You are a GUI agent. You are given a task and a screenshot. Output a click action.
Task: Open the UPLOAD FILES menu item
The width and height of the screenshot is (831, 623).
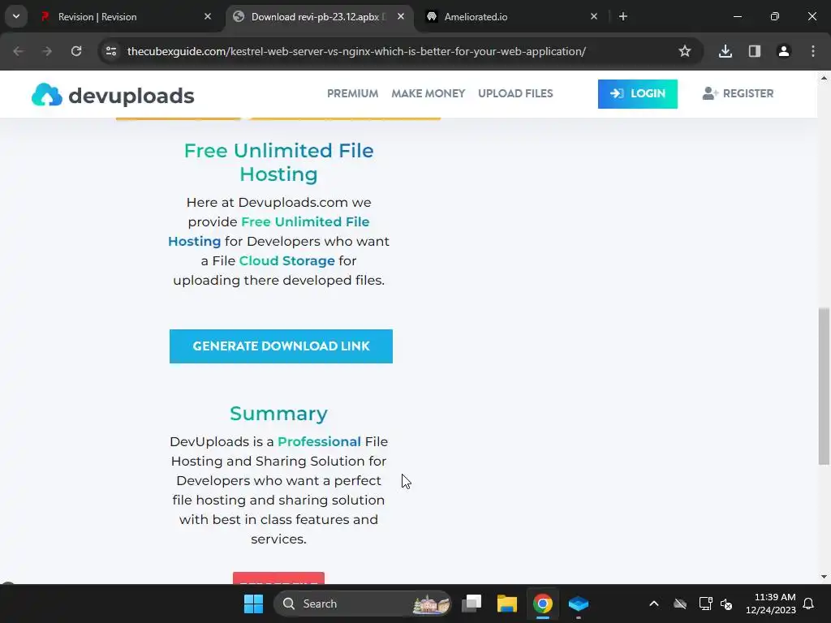click(515, 94)
